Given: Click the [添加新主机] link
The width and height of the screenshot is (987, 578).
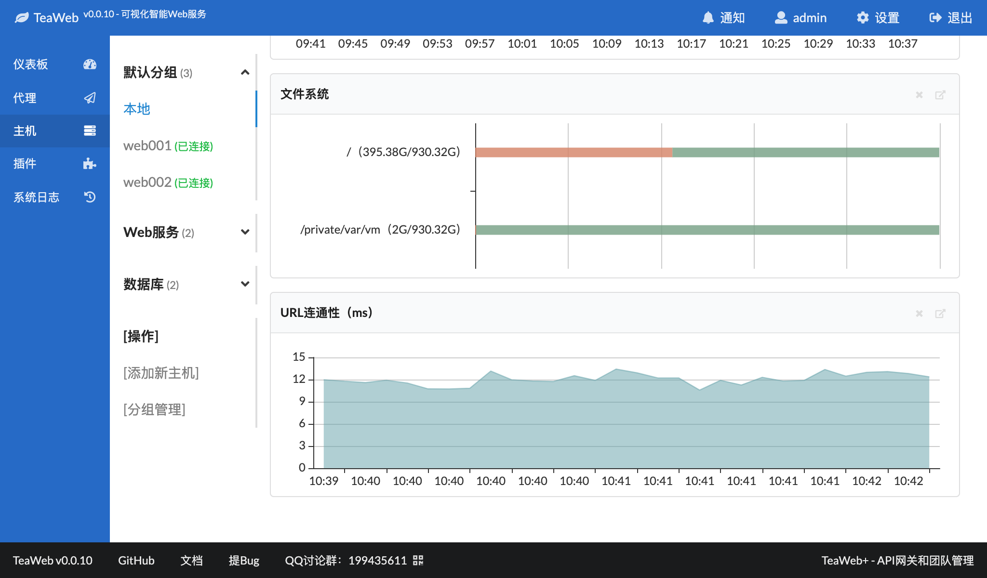Looking at the screenshot, I should (161, 373).
